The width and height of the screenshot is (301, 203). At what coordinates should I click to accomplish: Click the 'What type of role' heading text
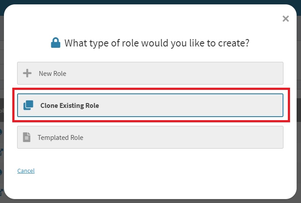coord(157,43)
